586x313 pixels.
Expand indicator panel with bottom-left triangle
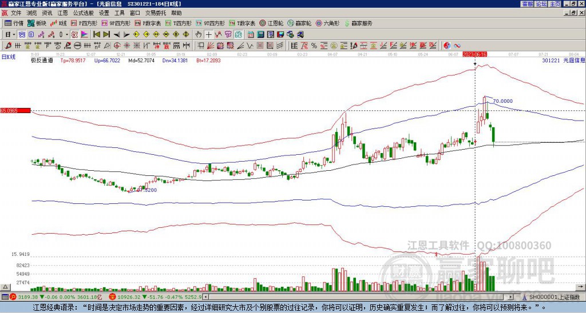(x=5, y=287)
